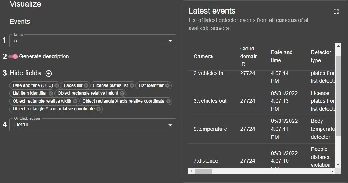This screenshot has width=348, height=183.
Task: Click the Date and time column header
Action: [x=282, y=56]
